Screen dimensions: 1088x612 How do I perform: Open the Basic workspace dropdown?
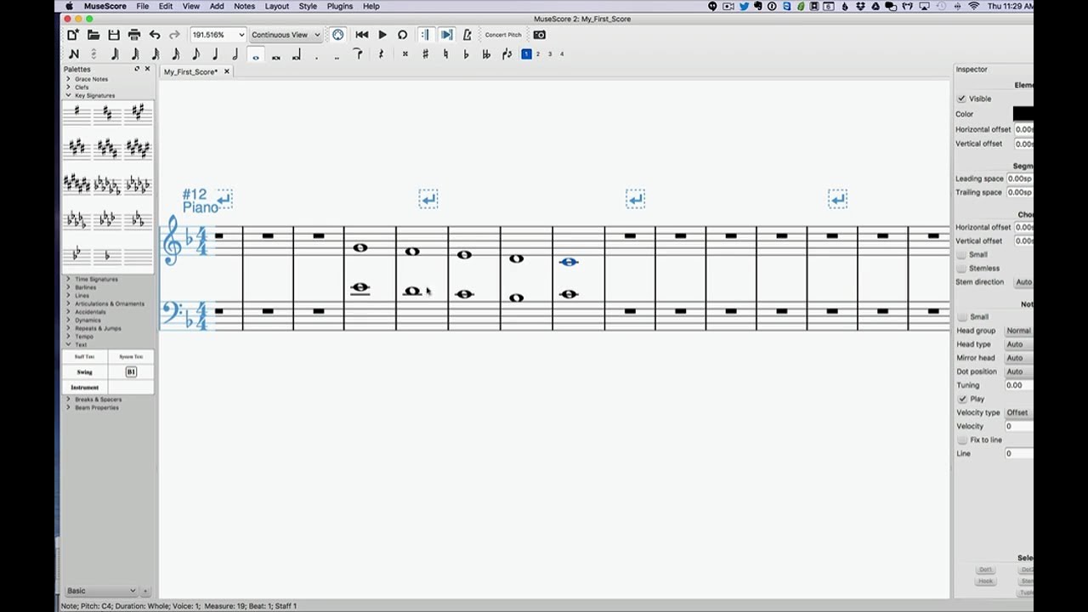(101, 591)
